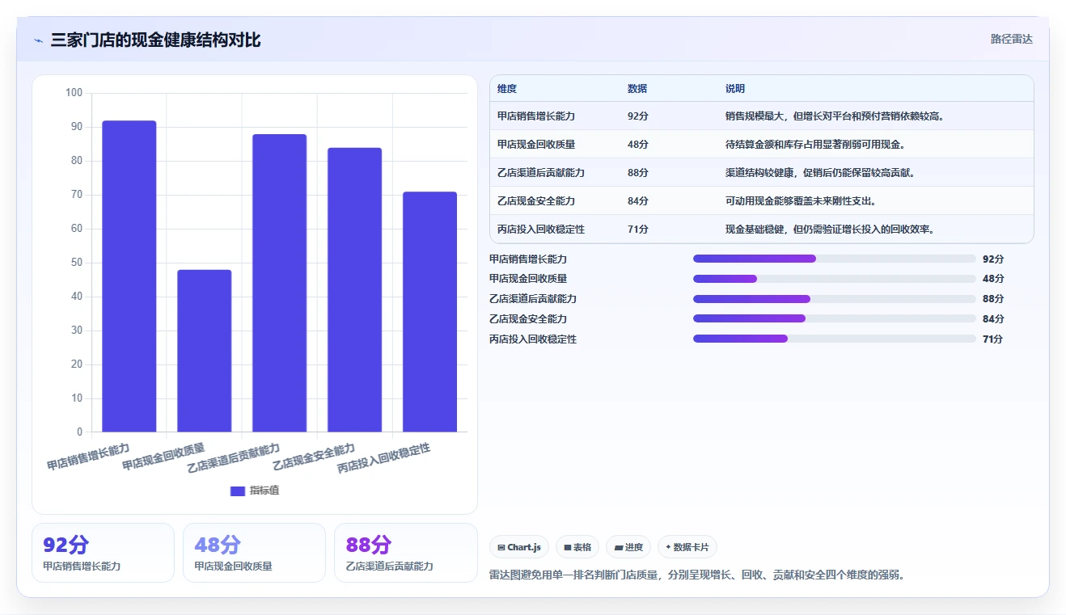Click the 84分 value in the table
Screen dimensions: 1066x615
click(x=637, y=201)
